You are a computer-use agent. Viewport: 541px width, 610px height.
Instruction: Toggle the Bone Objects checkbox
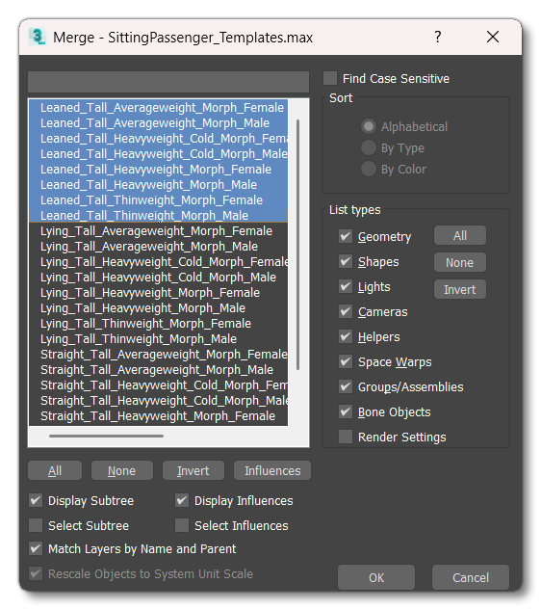[x=346, y=412]
